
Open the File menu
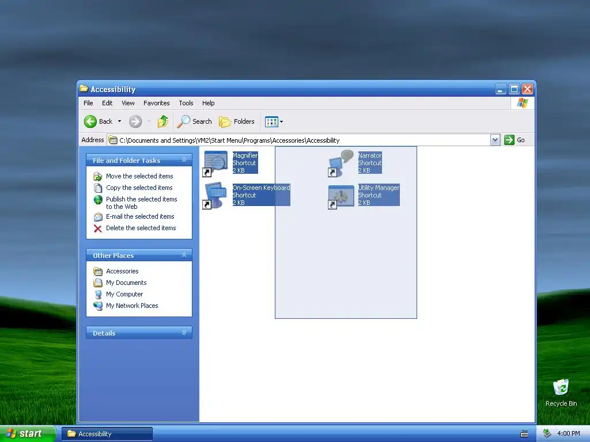(88, 103)
